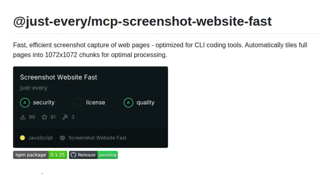
Task: Click the quality grade A circle
Action: point(128,102)
